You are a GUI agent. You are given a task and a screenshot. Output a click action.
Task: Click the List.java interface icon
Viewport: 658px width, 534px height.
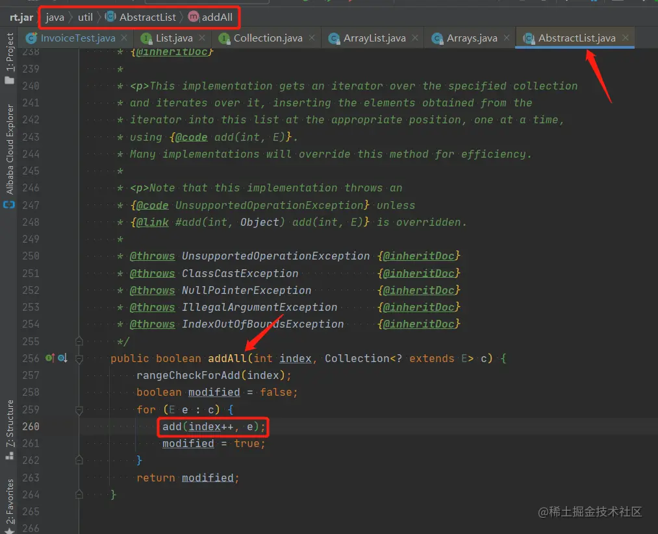point(146,38)
